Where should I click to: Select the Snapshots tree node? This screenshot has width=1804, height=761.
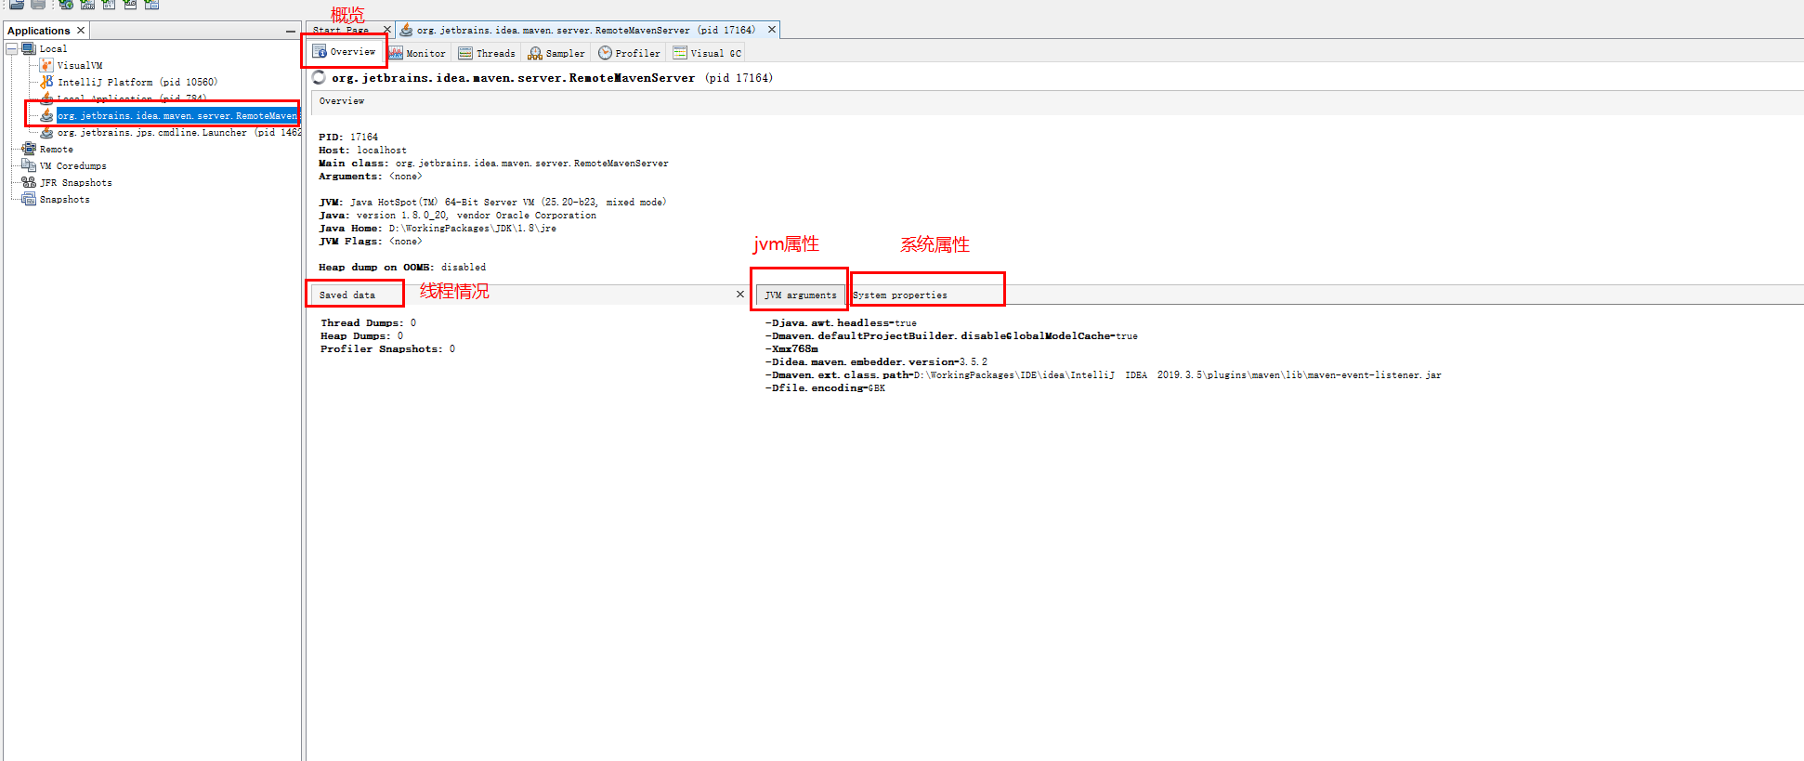coord(64,199)
